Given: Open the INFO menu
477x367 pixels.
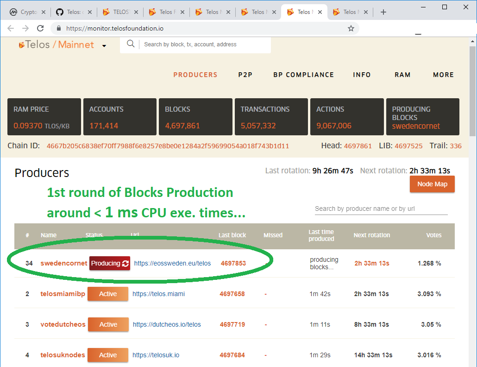Looking at the screenshot, I should (362, 75).
